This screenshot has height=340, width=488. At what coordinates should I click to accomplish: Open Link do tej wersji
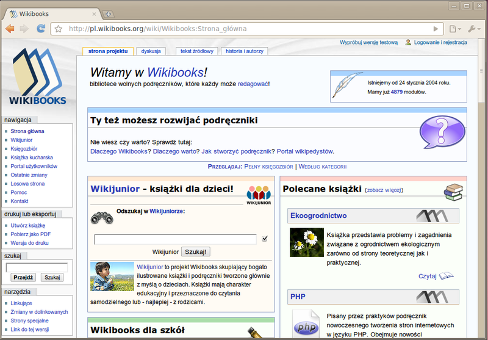coord(29,330)
